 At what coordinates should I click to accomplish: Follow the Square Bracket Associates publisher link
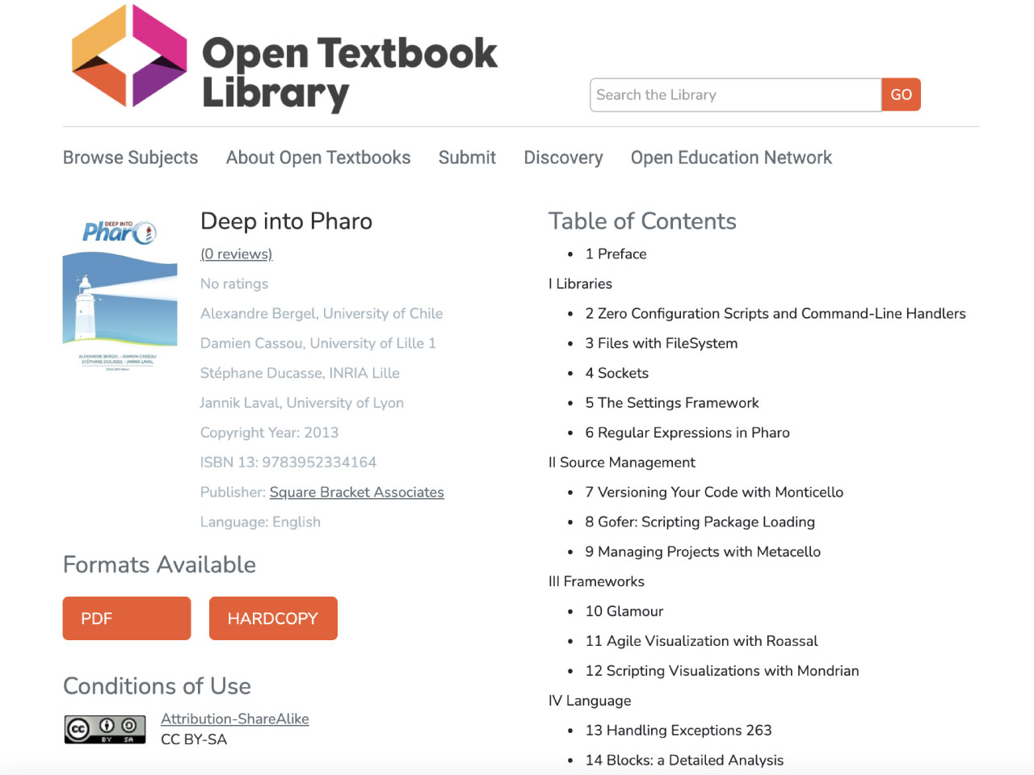[x=357, y=492]
